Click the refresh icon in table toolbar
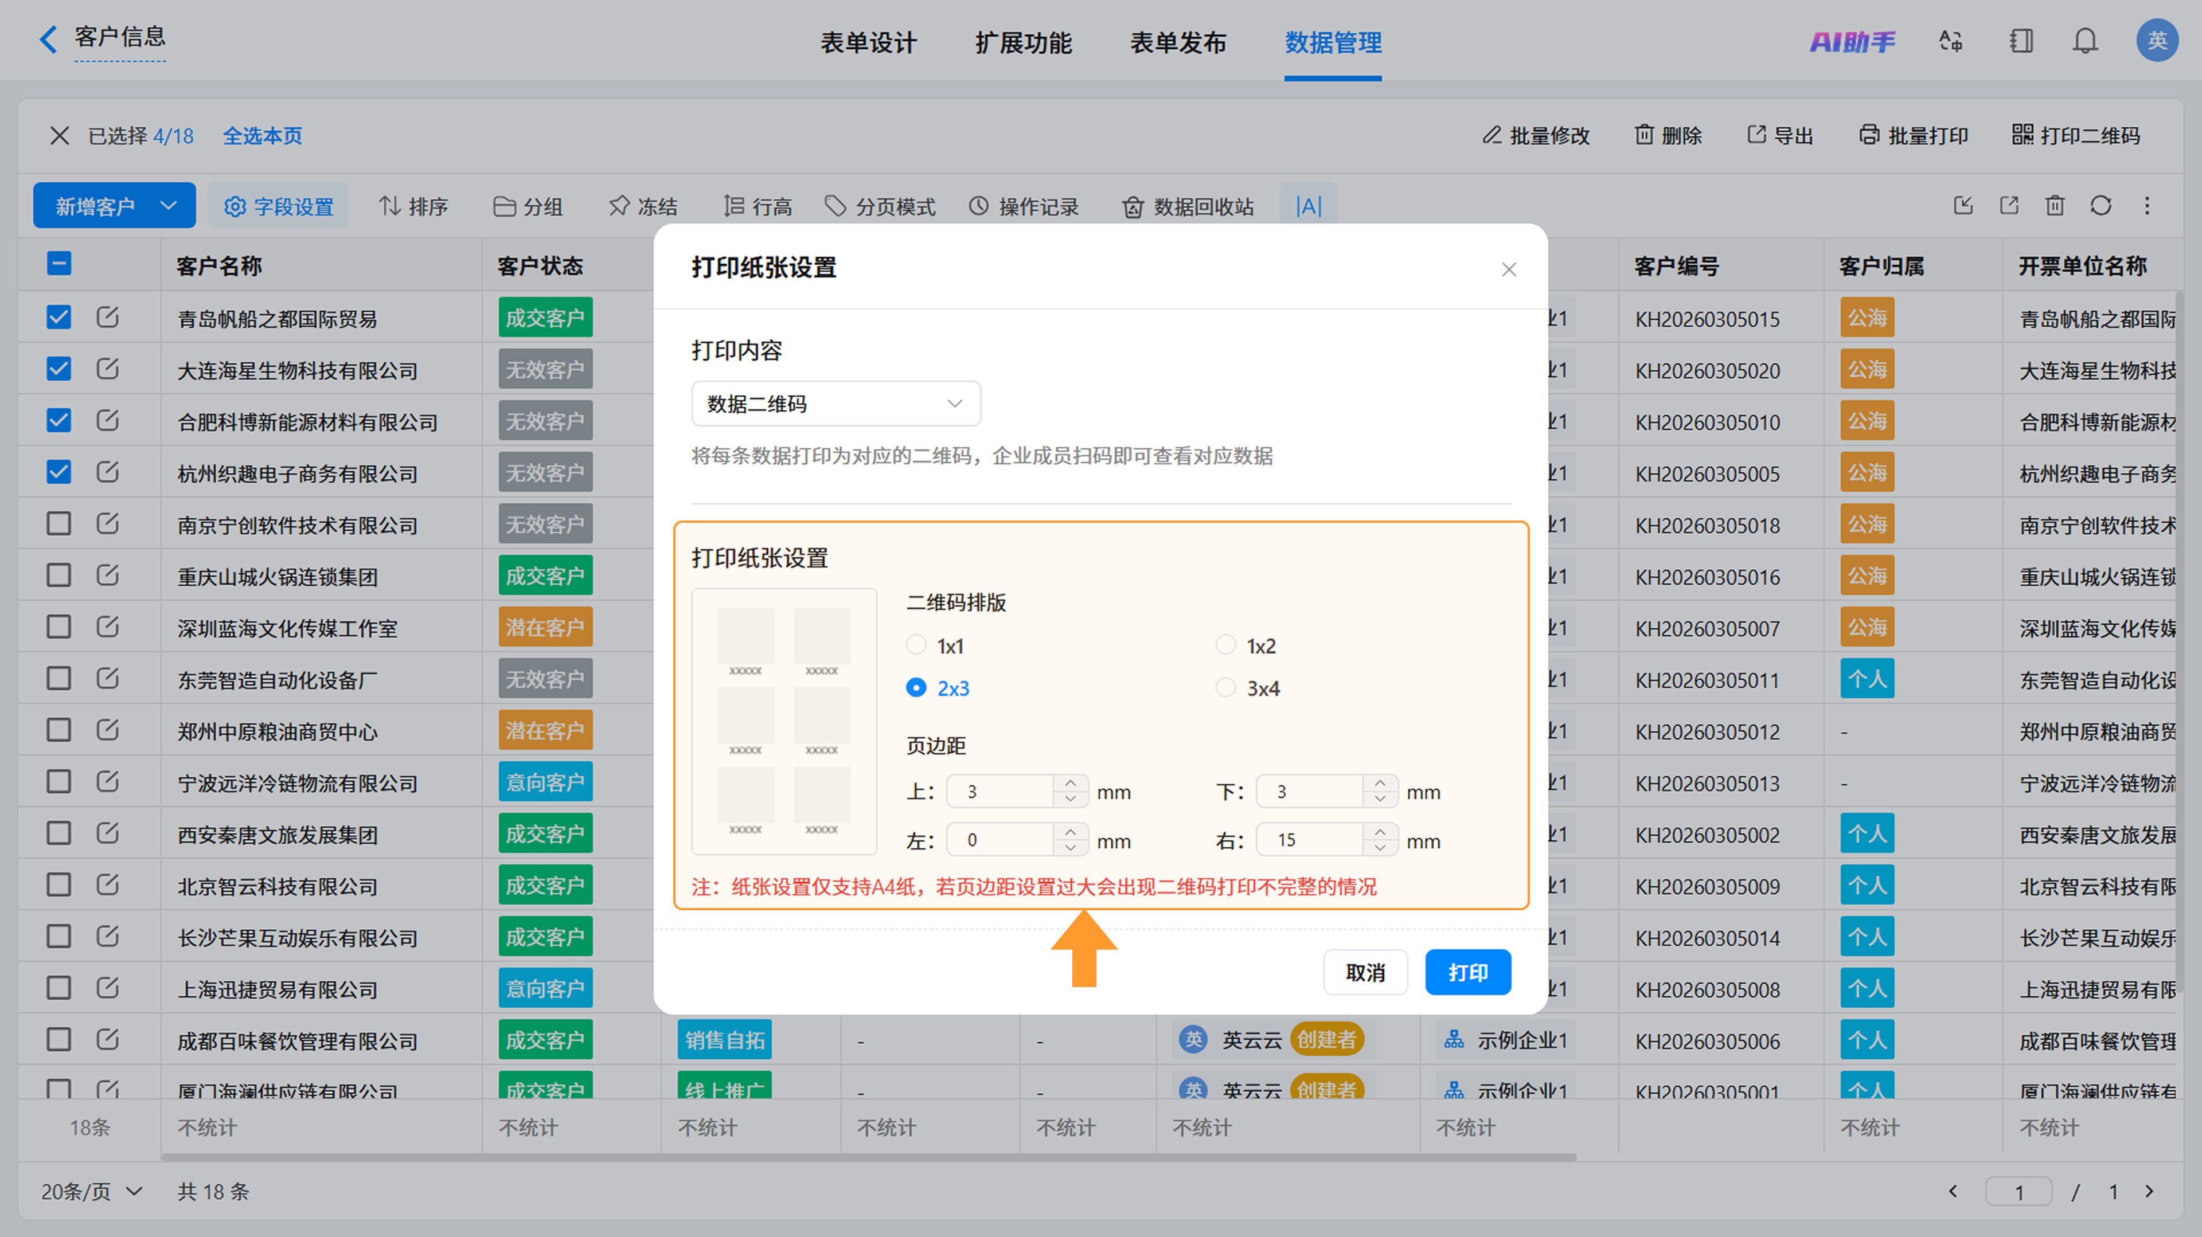 (x=2101, y=206)
